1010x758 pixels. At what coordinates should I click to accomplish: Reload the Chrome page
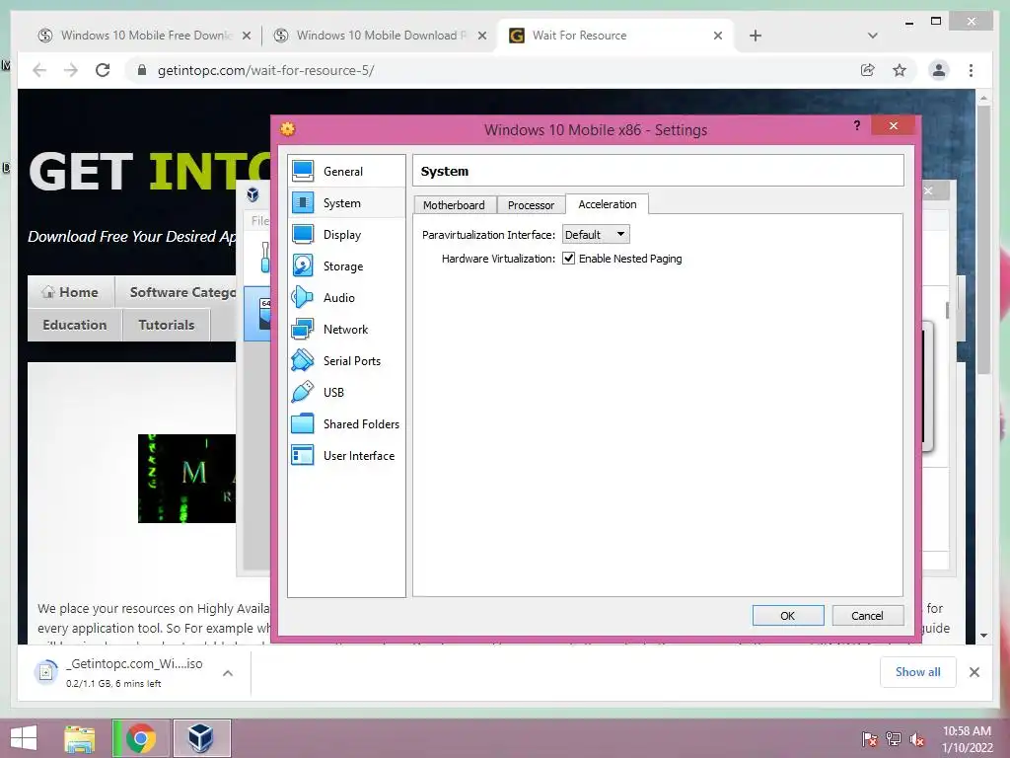pos(103,70)
